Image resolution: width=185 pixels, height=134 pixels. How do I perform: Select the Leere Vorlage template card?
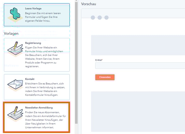point(37,15)
